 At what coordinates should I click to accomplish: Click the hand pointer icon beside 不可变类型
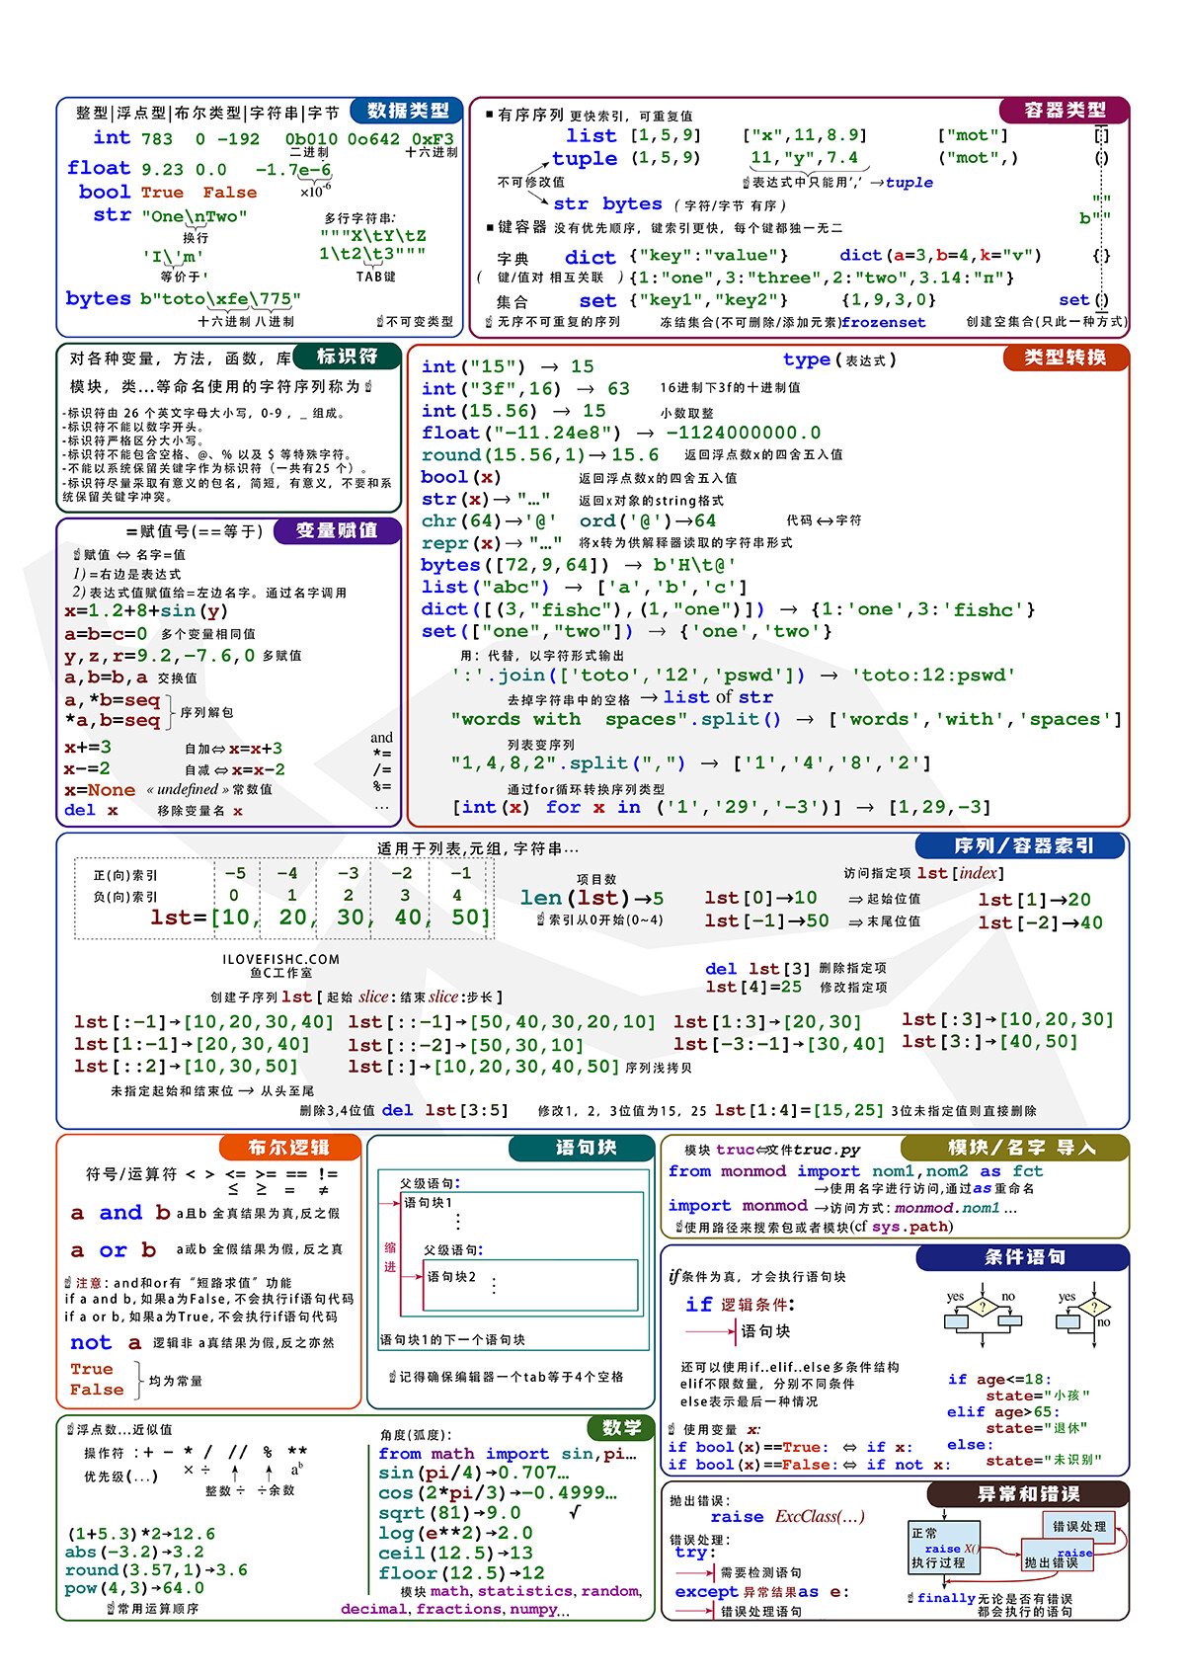coord(379,322)
